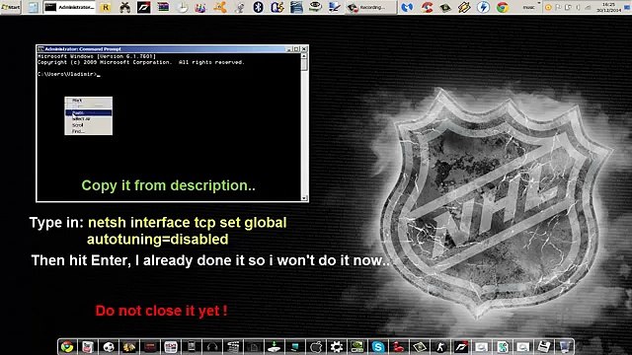Open the Apple logo icon in the dock
This screenshot has width=632, height=355.
[x=316, y=346]
